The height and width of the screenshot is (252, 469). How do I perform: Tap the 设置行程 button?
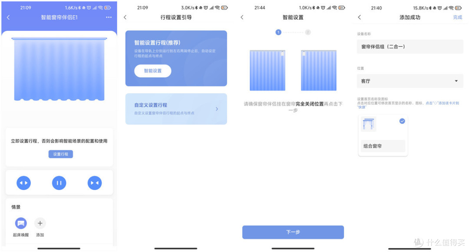61,154
